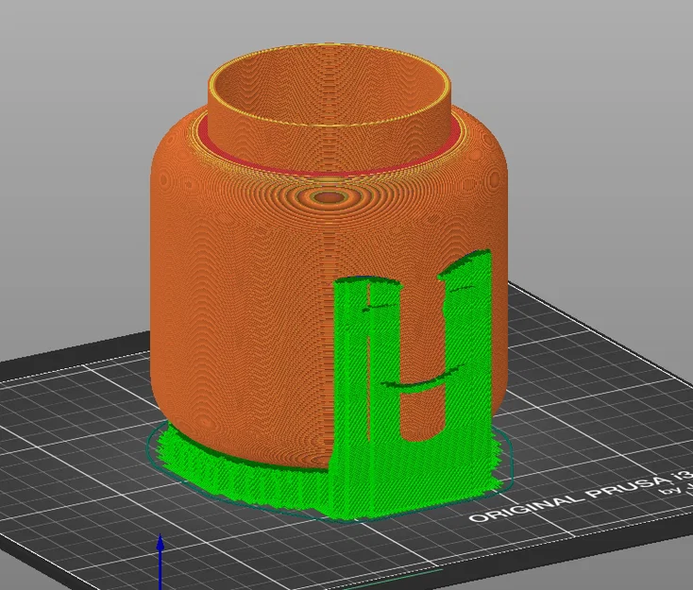The height and width of the screenshot is (590, 693).
Task: Click the blue Z-axis arrow
Action: 161,562
